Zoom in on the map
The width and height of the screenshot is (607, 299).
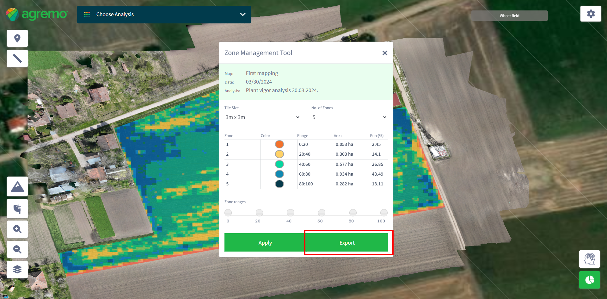tap(17, 229)
